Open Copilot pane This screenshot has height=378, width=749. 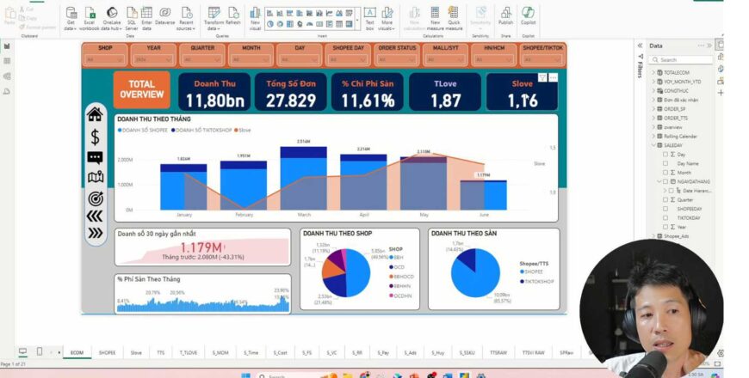point(528,16)
